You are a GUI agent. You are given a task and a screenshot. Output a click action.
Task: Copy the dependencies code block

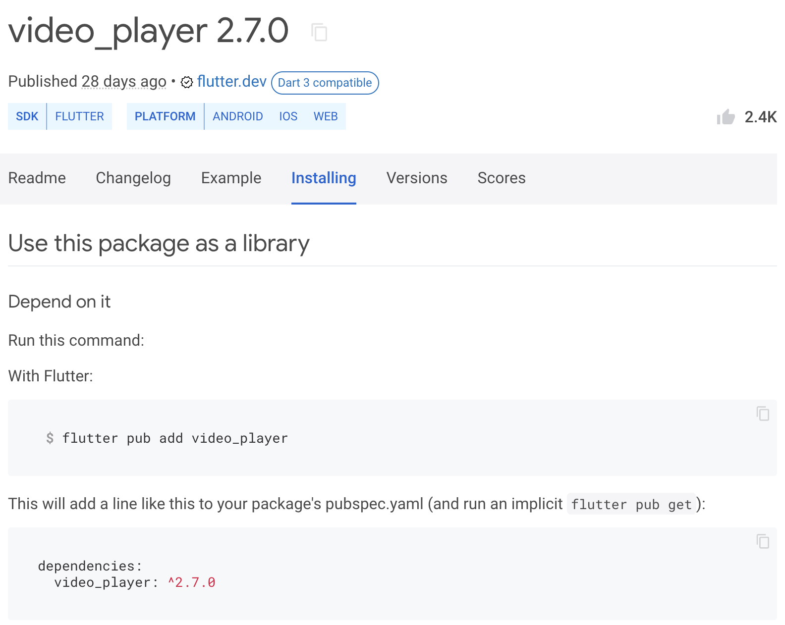coord(763,541)
